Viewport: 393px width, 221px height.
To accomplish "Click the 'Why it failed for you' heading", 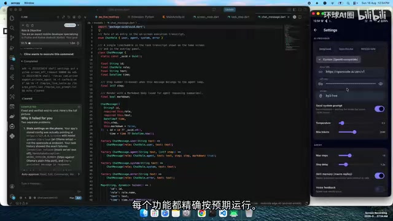I will coord(37,118).
